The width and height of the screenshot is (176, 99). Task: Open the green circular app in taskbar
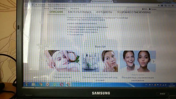coord(55,84)
